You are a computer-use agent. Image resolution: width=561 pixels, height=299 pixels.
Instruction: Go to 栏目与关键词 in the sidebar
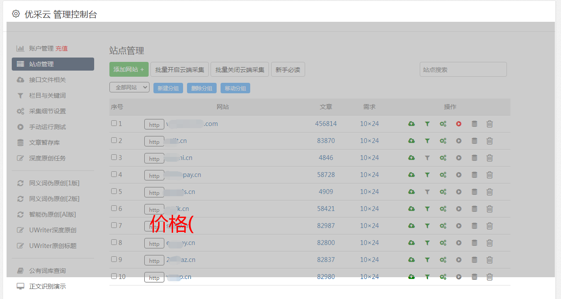coord(48,95)
